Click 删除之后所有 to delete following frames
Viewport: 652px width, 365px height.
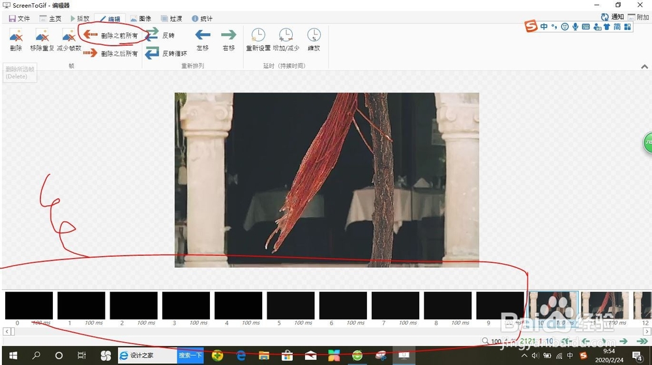(110, 53)
